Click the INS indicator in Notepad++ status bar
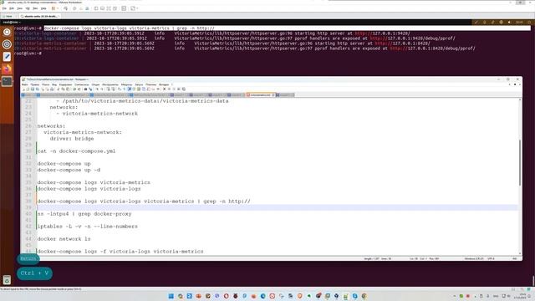The width and height of the screenshot is (535, 301). (515, 258)
